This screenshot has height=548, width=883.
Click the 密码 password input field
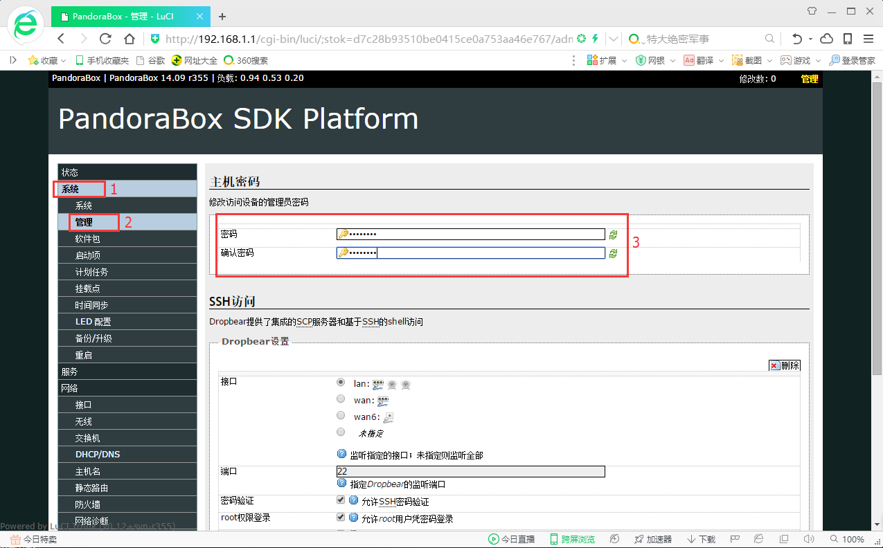(x=471, y=234)
